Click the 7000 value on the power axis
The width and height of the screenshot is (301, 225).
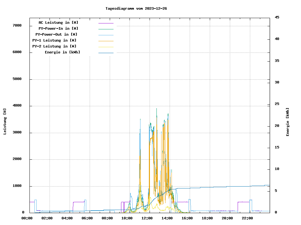click(x=17, y=26)
